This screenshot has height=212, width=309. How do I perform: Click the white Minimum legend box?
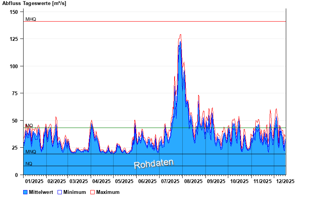pyautogui.click(x=60, y=192)
